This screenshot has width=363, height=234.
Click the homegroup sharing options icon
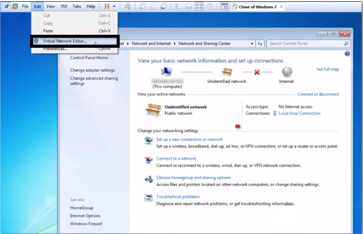(x=148, y=179)
